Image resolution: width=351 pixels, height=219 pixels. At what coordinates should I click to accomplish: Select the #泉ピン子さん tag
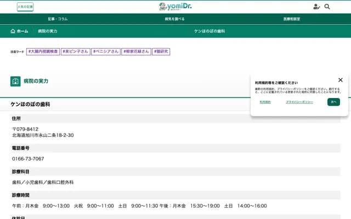pyautogui.click(x=75, y=51)
